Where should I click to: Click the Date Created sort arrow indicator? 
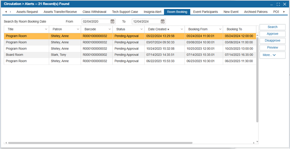[x=168, y=29]
